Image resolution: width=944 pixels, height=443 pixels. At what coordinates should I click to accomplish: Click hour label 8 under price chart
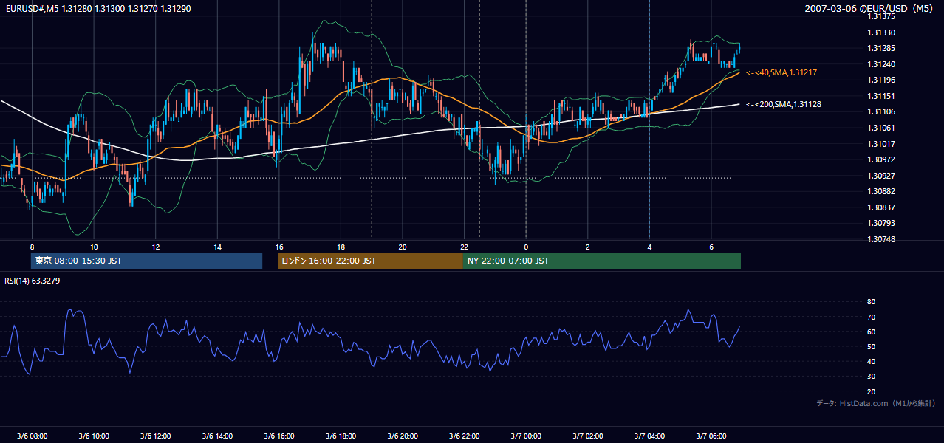click(x=32, y=247)
